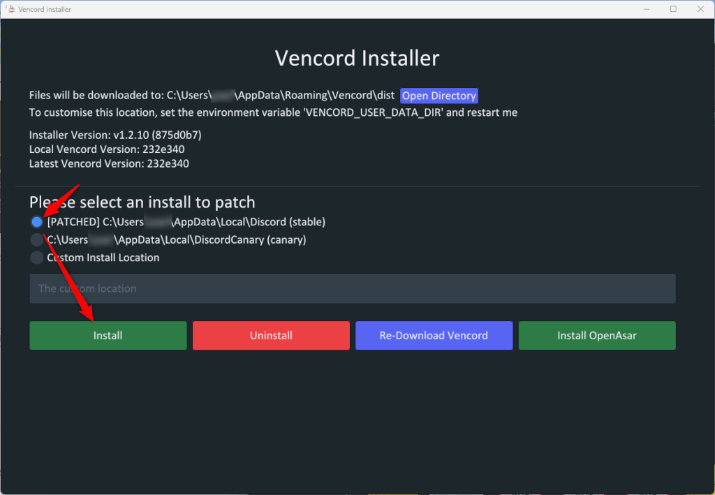Remove Vencord using the Uninstall button
Image resolution: width=715 pixels, height=495 pixels.
[x=271, y=335]
